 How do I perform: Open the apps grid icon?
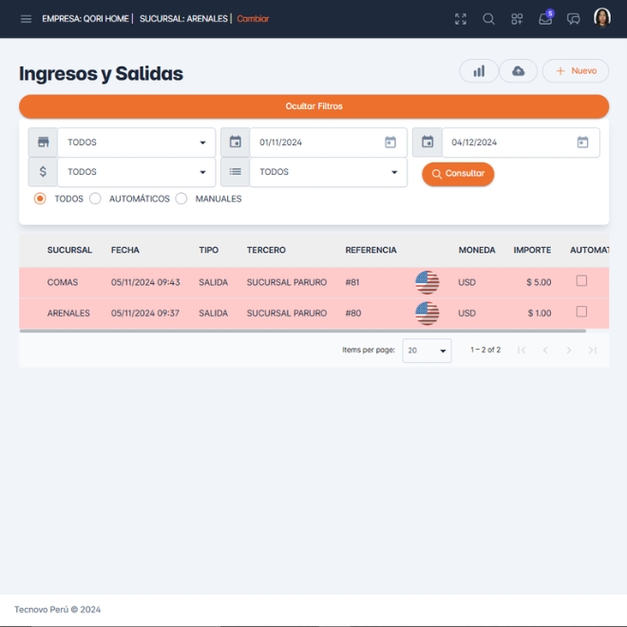pos(517,19)
